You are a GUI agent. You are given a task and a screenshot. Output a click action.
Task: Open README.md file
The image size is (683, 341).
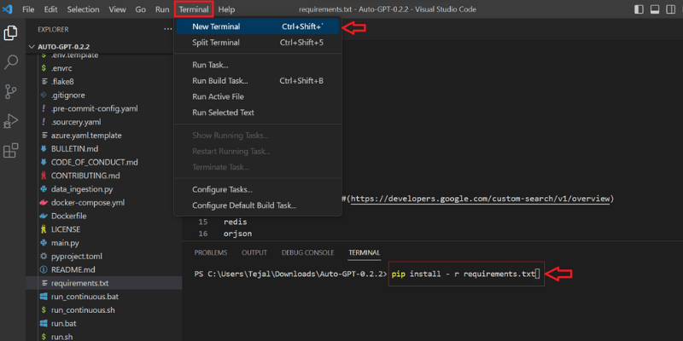[73, 269]
